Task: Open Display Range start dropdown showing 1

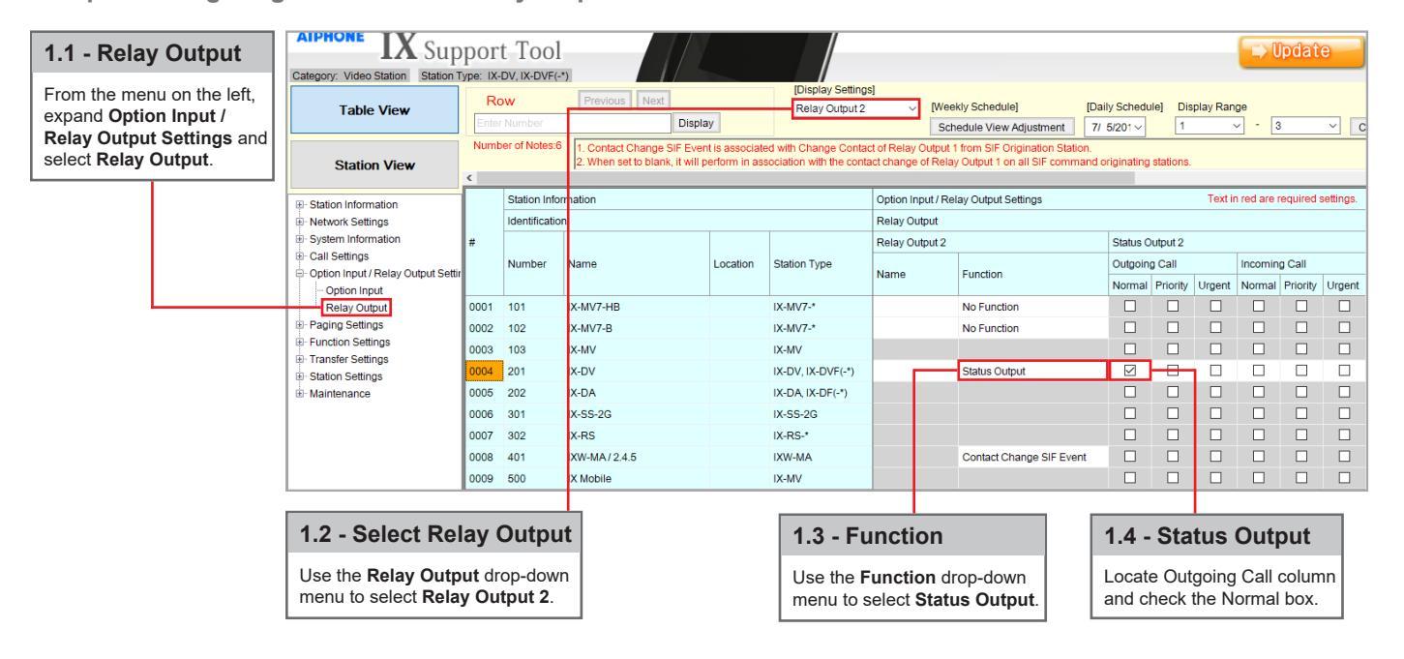Action: [1210, 127]
